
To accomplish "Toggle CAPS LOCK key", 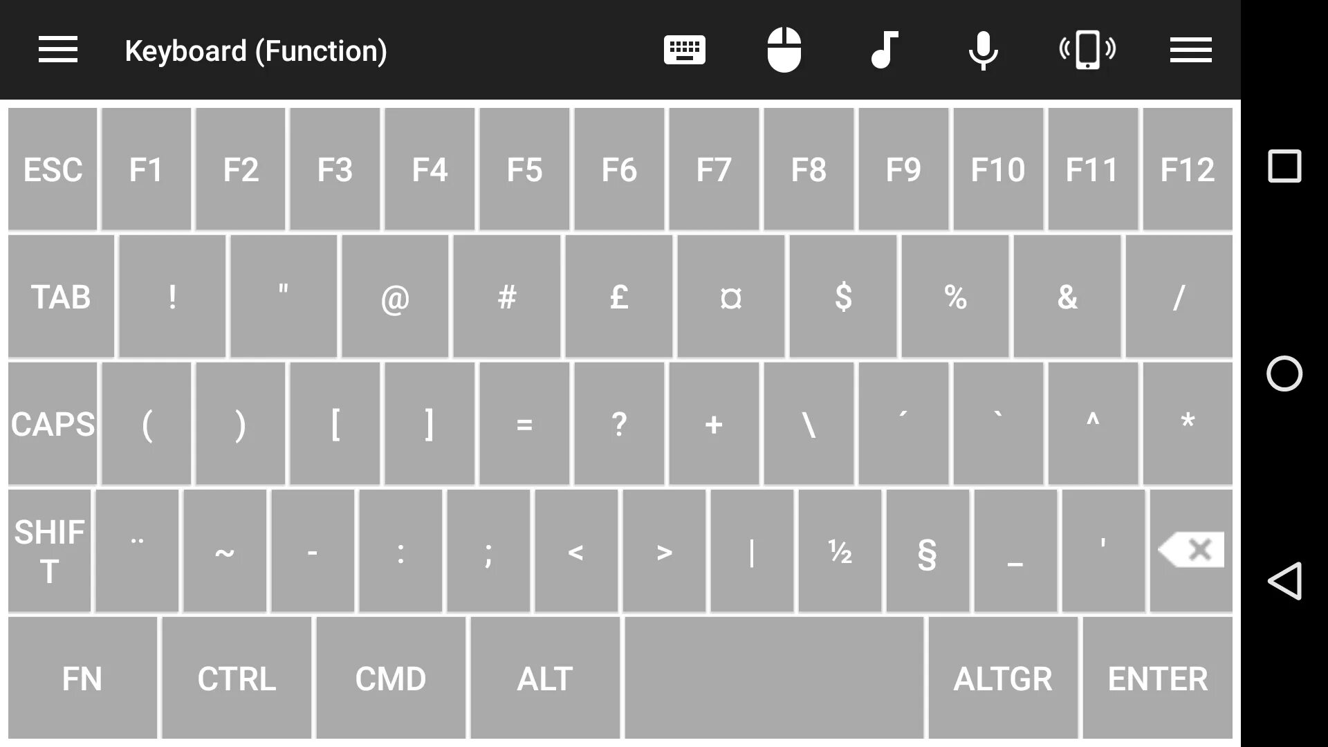I will (x=52, y=423).
